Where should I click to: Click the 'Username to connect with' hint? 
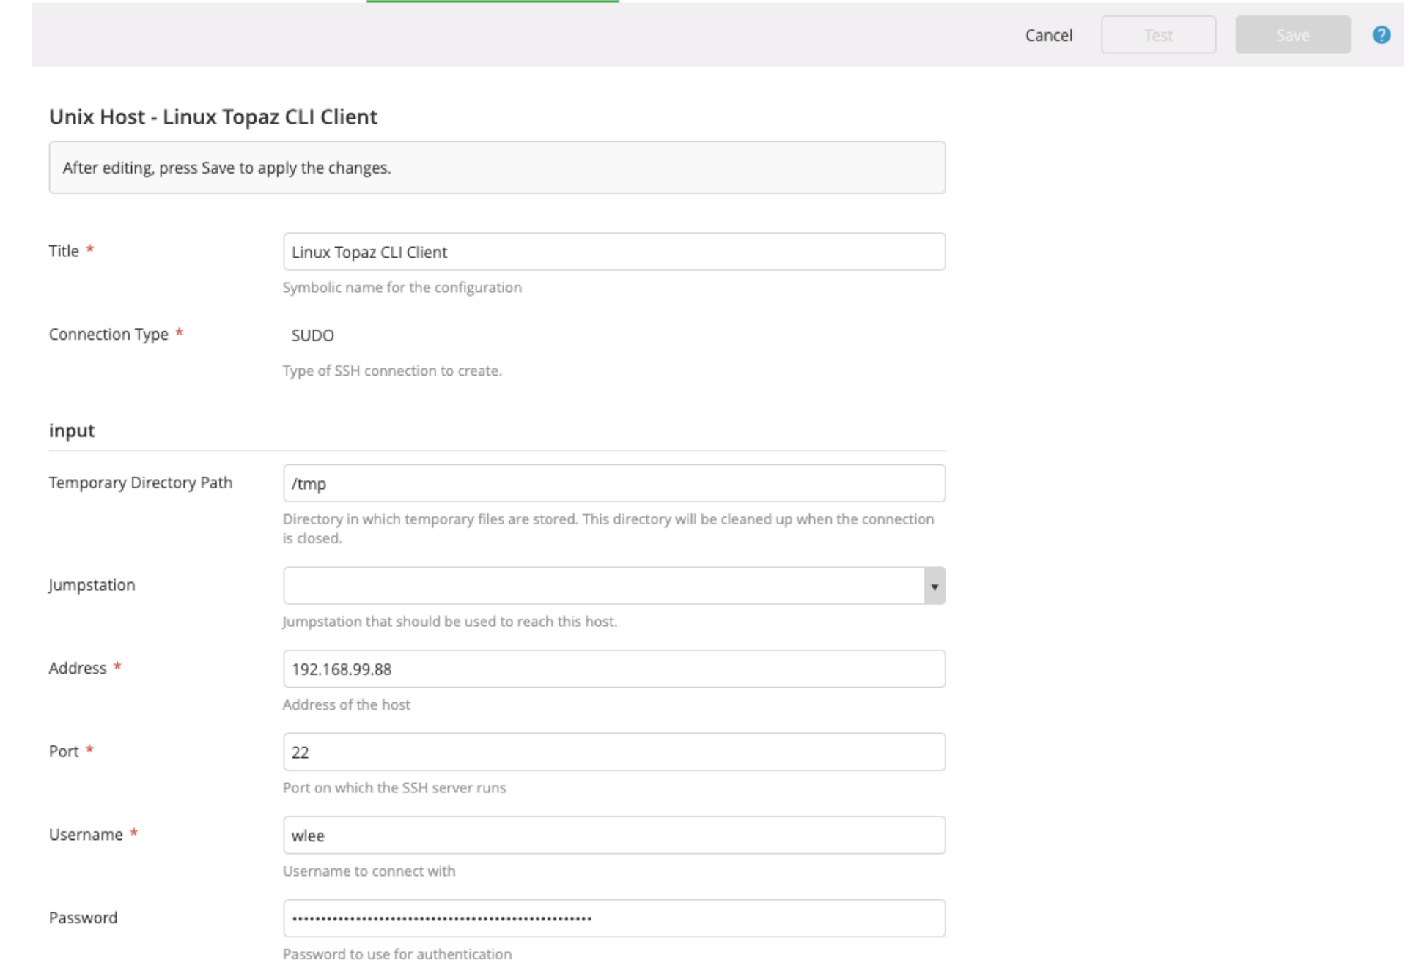369,871
